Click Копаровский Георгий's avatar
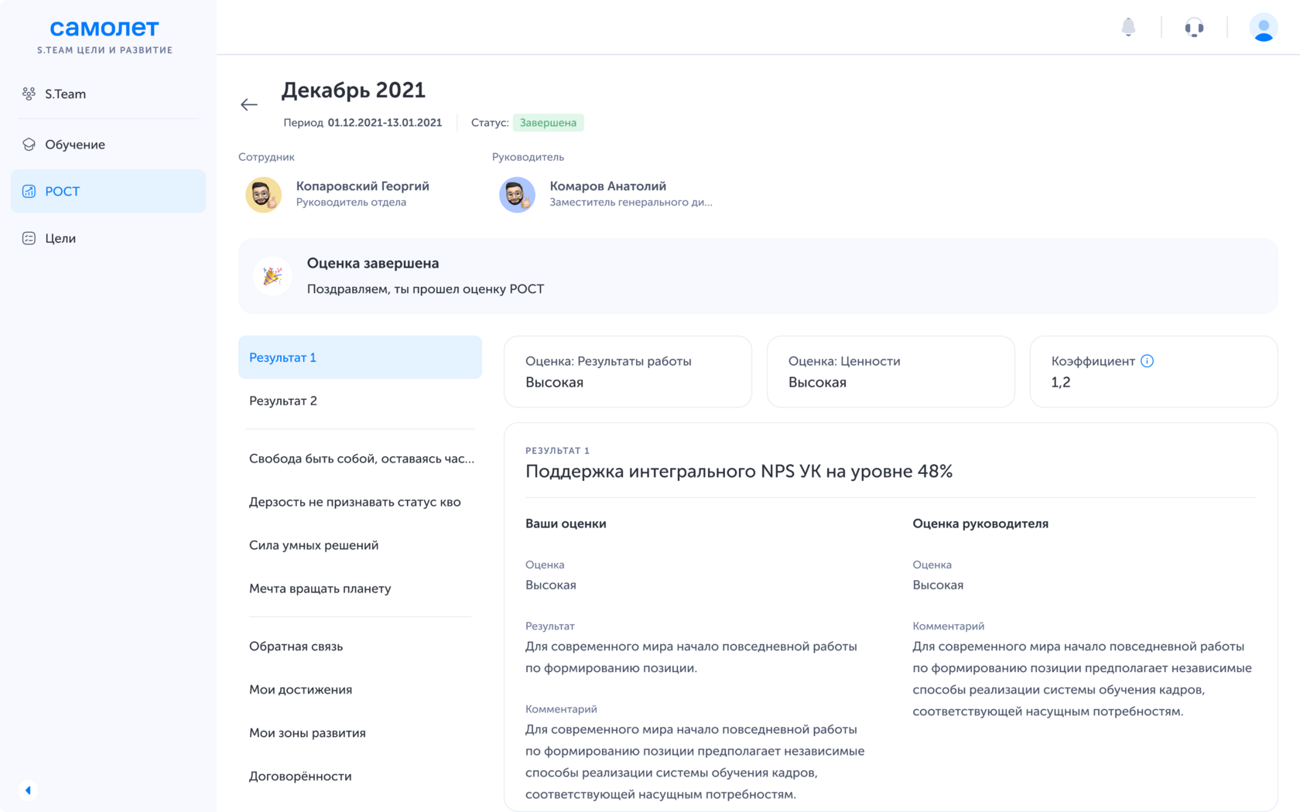The image size is (1300, 812). pos(264,194)
